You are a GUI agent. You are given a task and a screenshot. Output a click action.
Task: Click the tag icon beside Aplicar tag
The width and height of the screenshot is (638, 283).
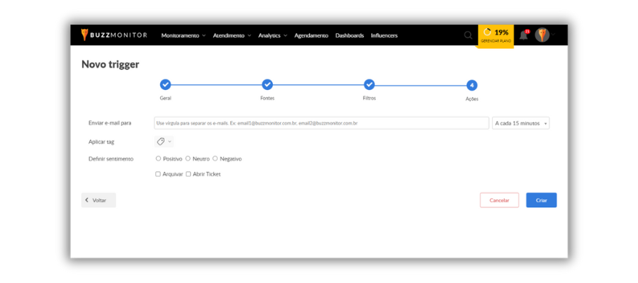(161, 141)
